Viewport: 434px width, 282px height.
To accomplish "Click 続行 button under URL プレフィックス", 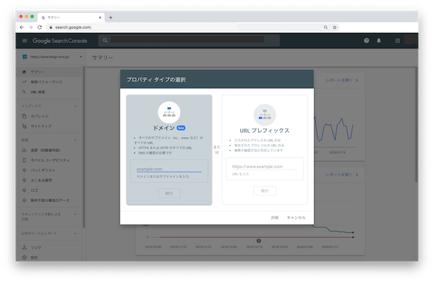I will tap(265, 190).
